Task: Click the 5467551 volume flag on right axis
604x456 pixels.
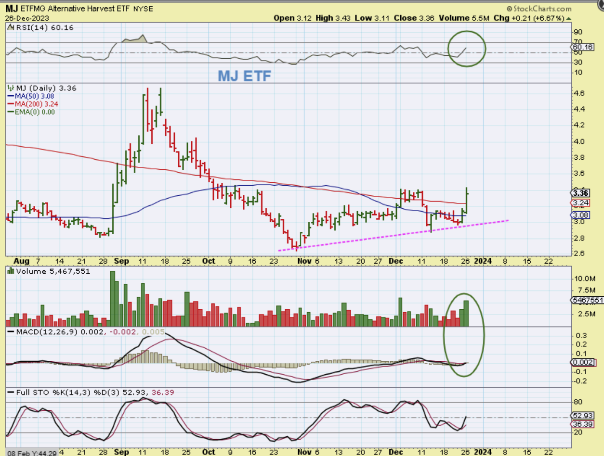Action: click(x=587, y=300)
